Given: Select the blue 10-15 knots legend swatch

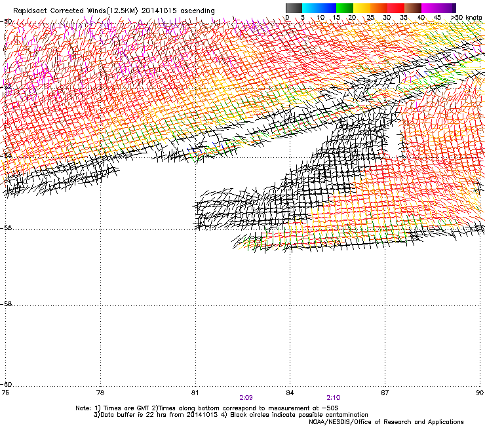Looking at the screenshot, I should (328, 8).
